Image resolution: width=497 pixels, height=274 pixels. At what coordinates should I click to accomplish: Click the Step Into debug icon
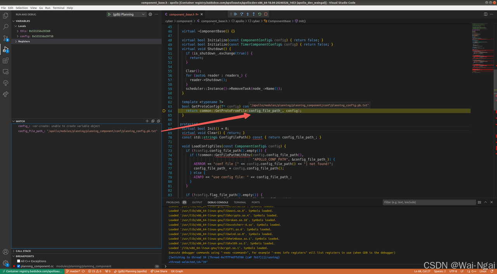point(247,14)
